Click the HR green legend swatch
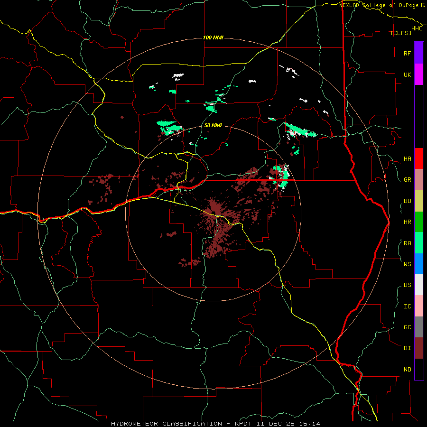The width and height of the screenshot is (427, 427). (x=419, y=222)
